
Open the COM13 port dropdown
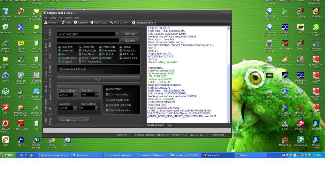[x=75, y=95]
